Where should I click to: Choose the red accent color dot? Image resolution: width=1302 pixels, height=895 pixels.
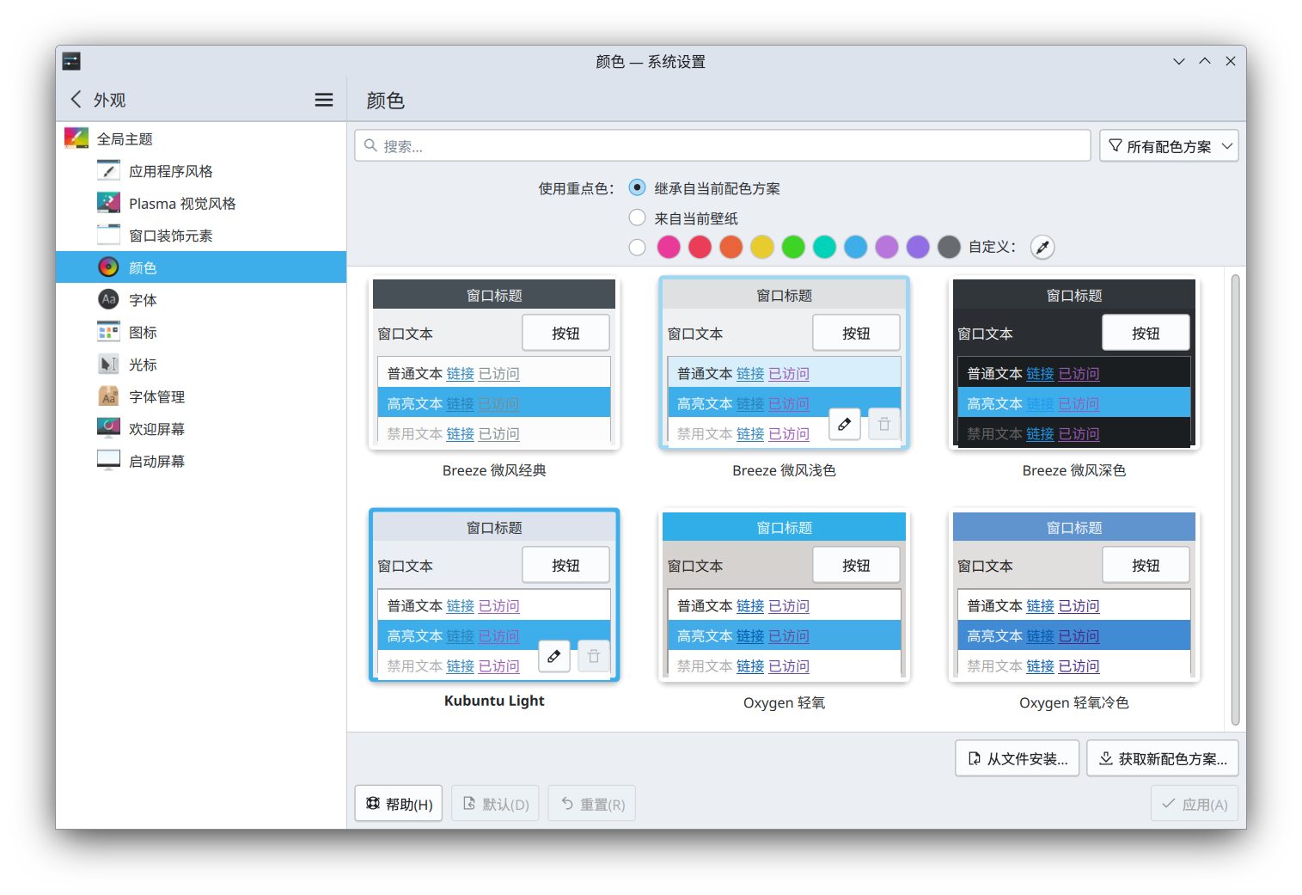[x=700, y=248]
